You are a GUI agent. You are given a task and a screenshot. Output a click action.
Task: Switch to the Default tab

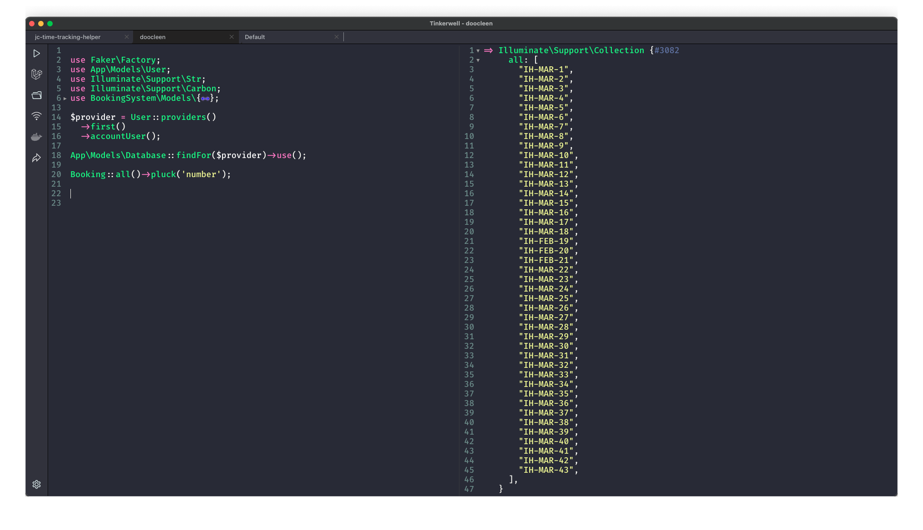point(255,37)
